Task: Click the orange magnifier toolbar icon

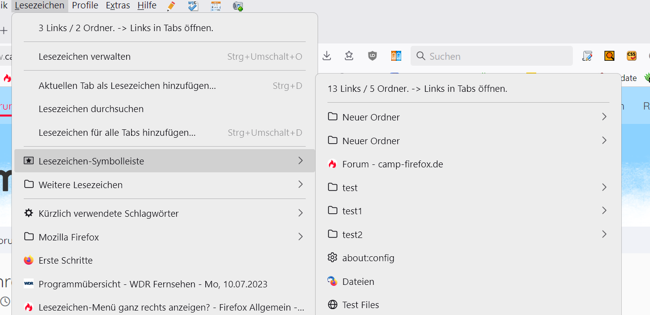Action: [609, 56]
